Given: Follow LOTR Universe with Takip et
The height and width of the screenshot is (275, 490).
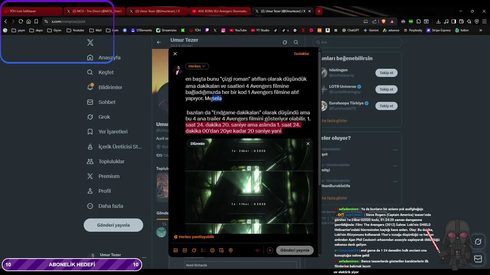Looking at the screenshot, I should pos(386,89).
